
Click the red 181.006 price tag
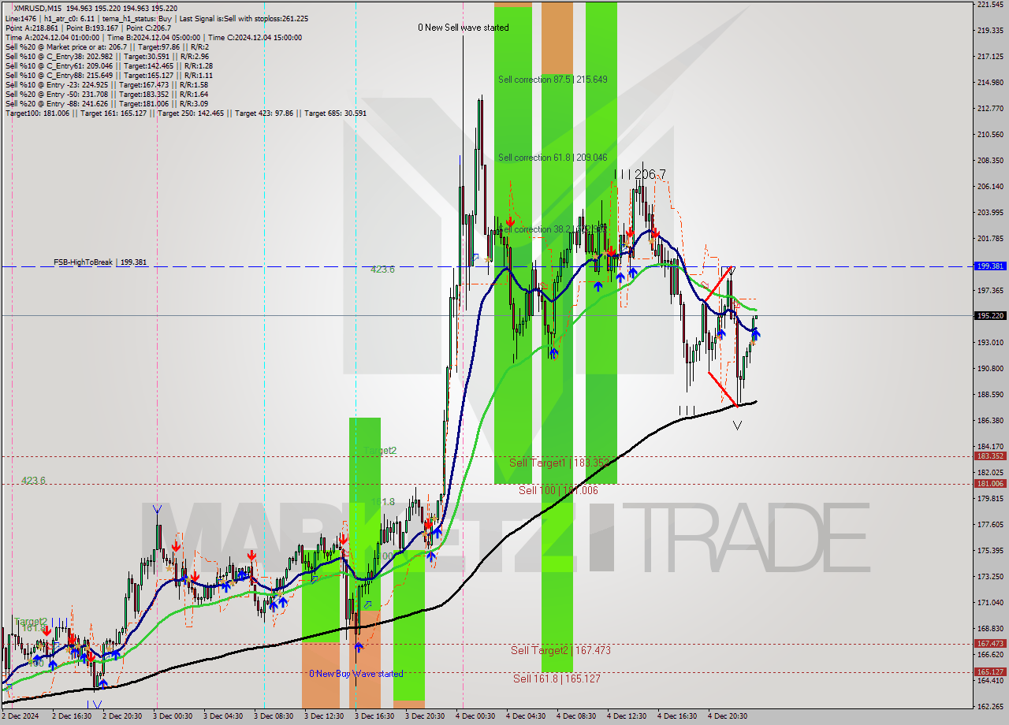(990, 484)
